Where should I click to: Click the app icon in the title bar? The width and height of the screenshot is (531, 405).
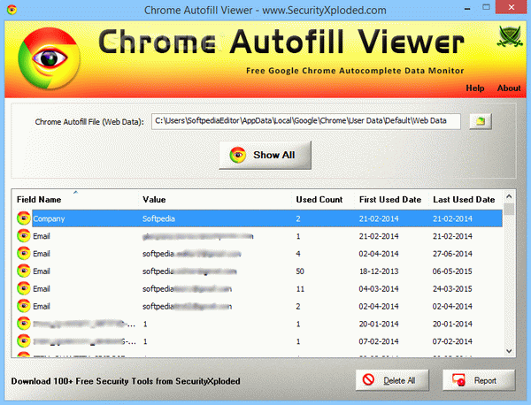click(x=12, y=10)
